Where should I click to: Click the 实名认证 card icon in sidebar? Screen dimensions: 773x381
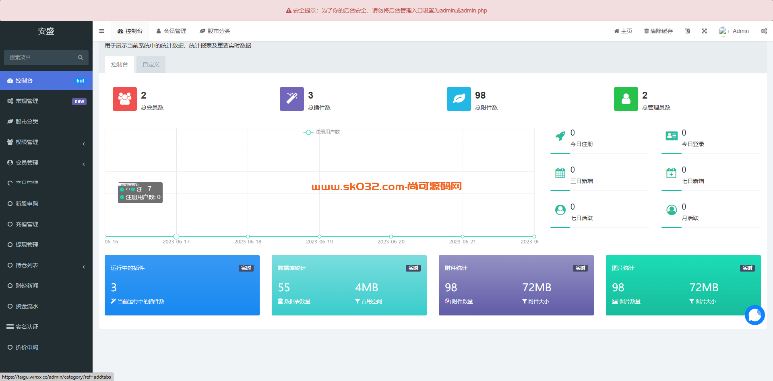point(10,327)
